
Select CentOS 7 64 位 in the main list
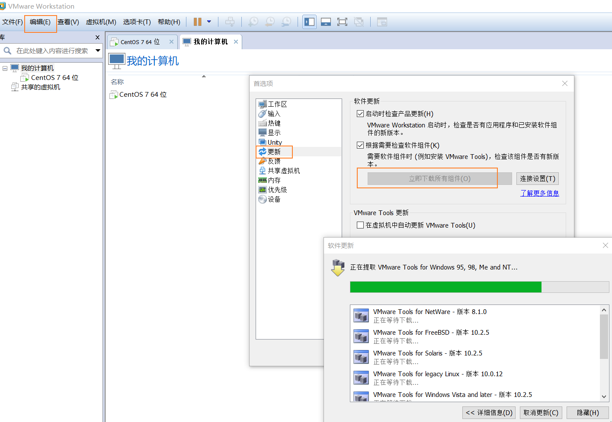coord(143,95)
